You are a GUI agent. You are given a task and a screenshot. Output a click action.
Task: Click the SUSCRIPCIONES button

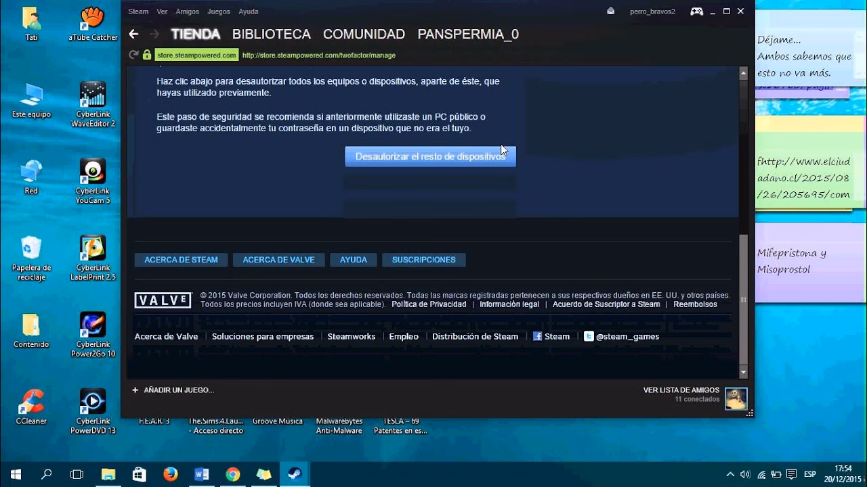click(423, 260)
